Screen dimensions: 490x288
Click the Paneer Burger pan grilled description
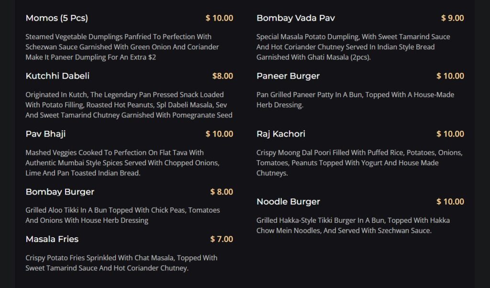(x=356, y=100)
